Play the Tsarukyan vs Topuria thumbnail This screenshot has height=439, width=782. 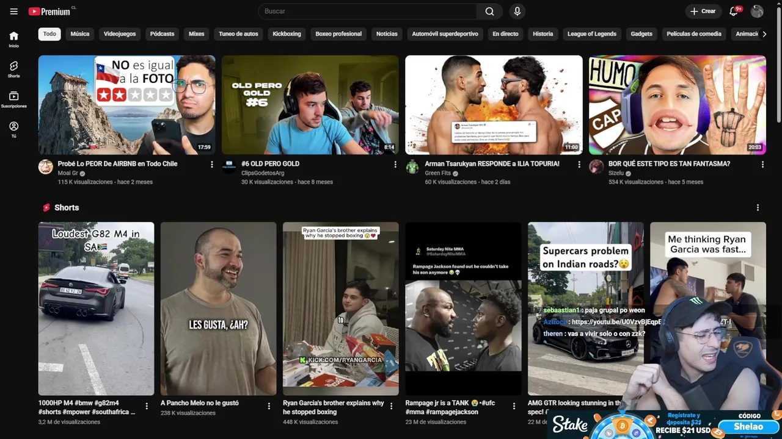(494, 105)
